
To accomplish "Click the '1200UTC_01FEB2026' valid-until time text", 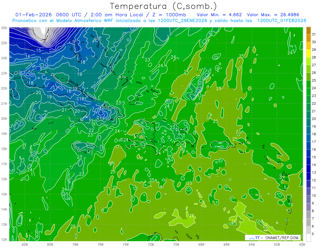I will [281, 21].
